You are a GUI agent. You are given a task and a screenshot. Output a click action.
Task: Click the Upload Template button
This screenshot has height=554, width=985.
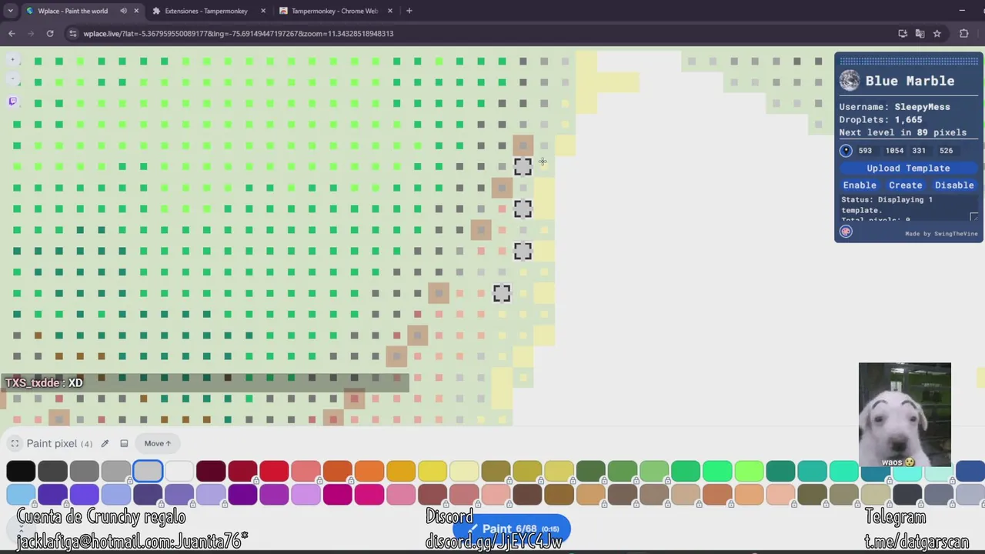(x=908, y=168)
